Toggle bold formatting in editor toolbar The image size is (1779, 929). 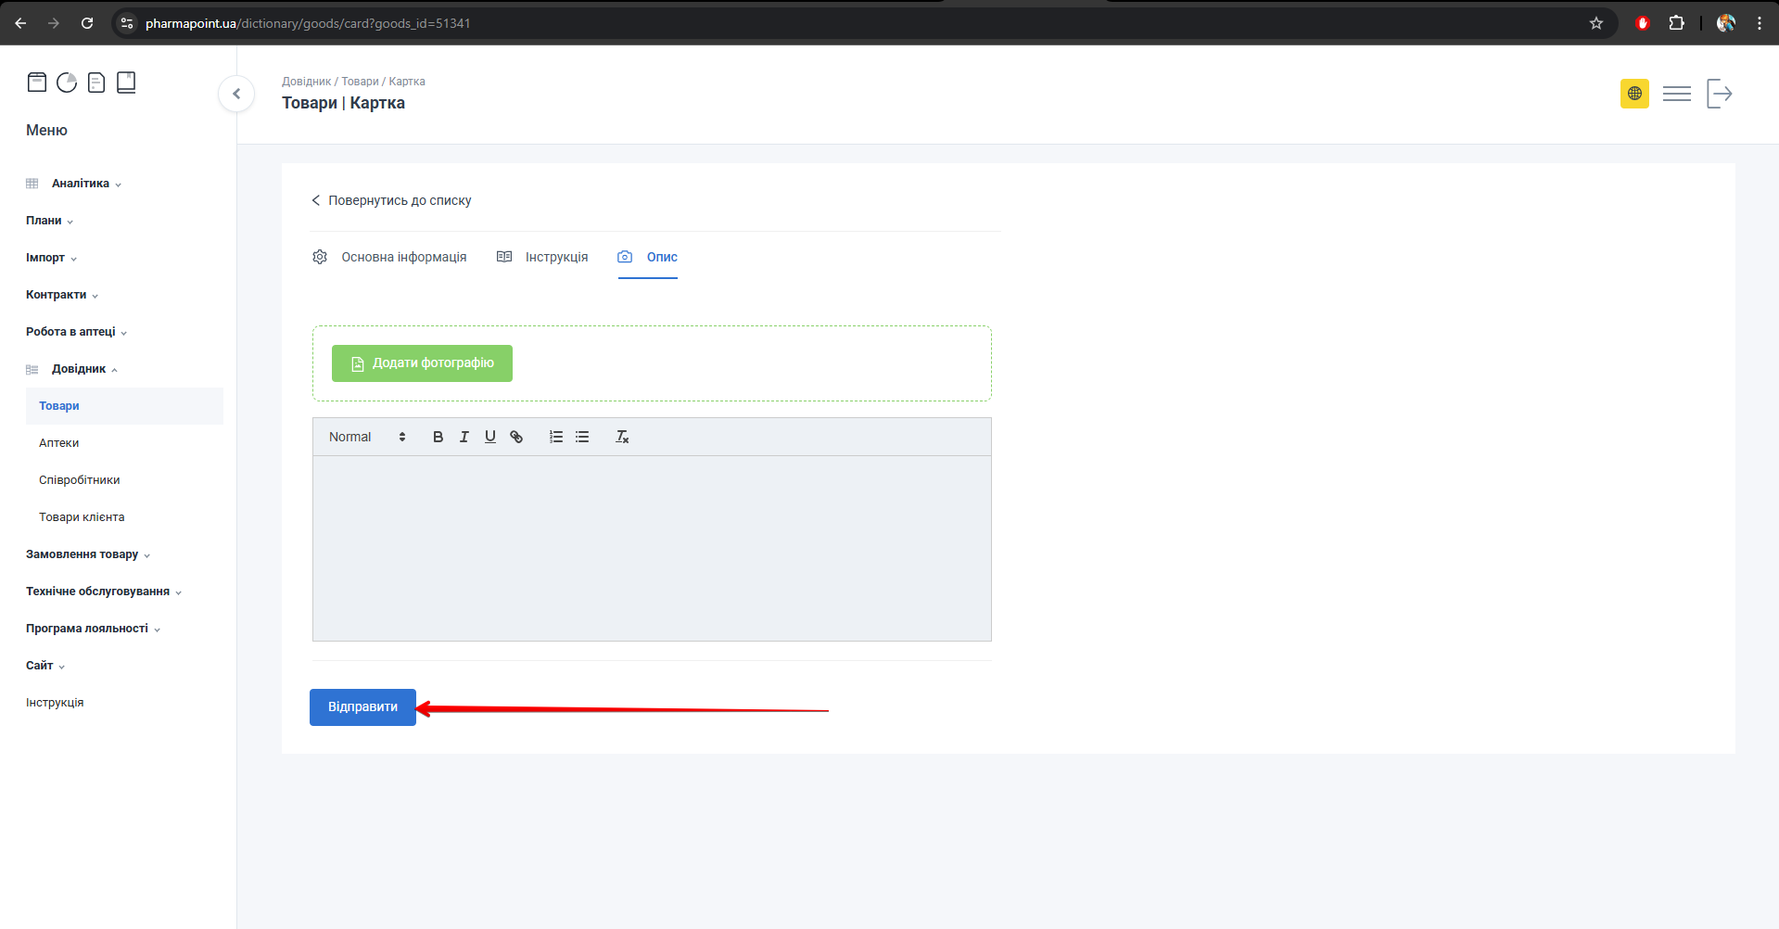click(x=438, y=437)
